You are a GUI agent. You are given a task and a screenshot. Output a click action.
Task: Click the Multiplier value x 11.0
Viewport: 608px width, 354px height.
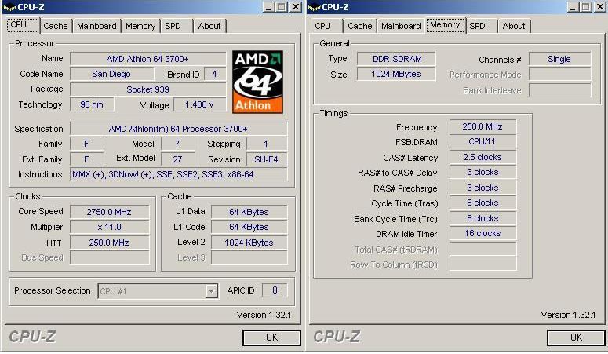(x=109, y=227)
